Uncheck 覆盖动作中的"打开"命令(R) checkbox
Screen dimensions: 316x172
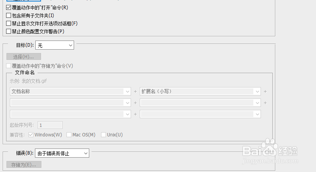[x=9, y=8]
